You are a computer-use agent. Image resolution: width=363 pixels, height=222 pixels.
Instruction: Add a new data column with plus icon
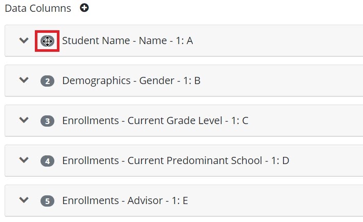pos(84,8)
